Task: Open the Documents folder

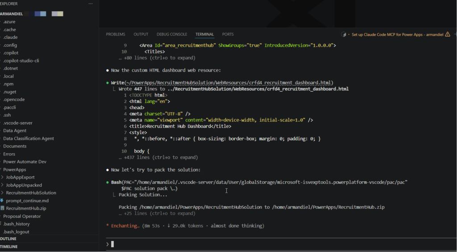Action: pyautogui.click(x=15, y=146)
